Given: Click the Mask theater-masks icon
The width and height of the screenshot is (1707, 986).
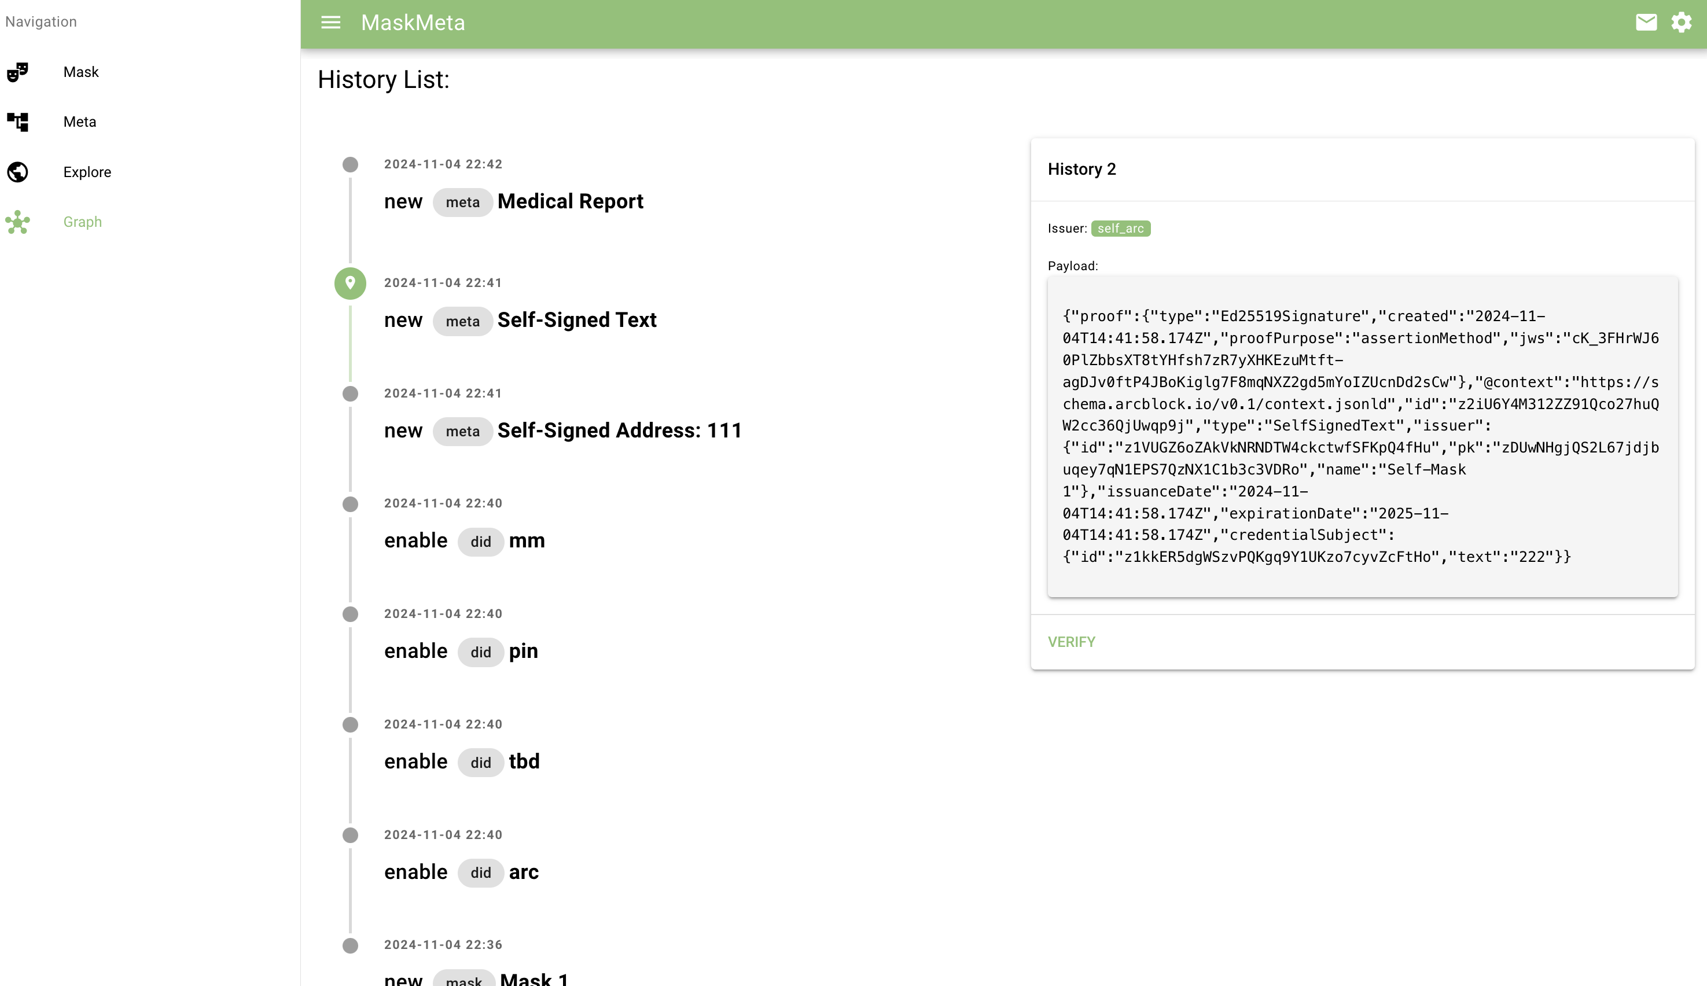Looking at the screenshot, I should coord(17,72).
